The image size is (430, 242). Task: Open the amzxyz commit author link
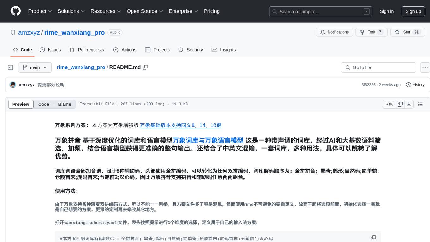27,85
